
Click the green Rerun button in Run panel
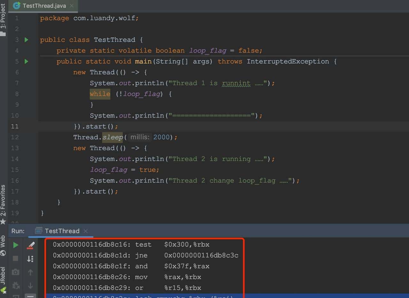(x=15, y=245)
